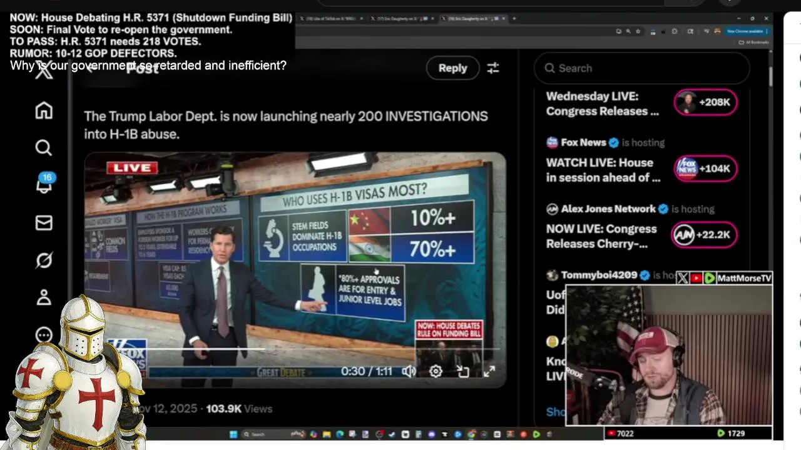801x450 pixels.
Task: Open Microsoft Edge from the taskbar
Action: [x=340, y=434]
